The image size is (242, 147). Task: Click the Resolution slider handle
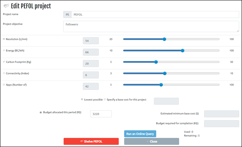click(x=164, y=39)
